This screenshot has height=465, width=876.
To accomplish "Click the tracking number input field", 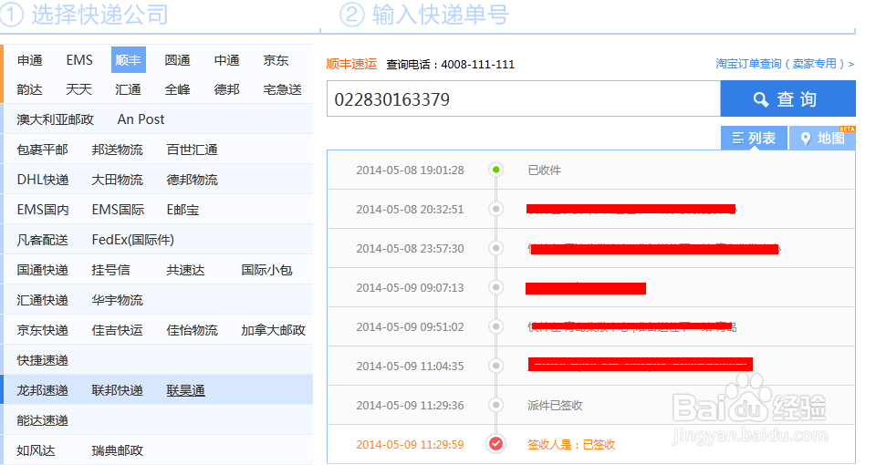I will [x=524, y=98].
